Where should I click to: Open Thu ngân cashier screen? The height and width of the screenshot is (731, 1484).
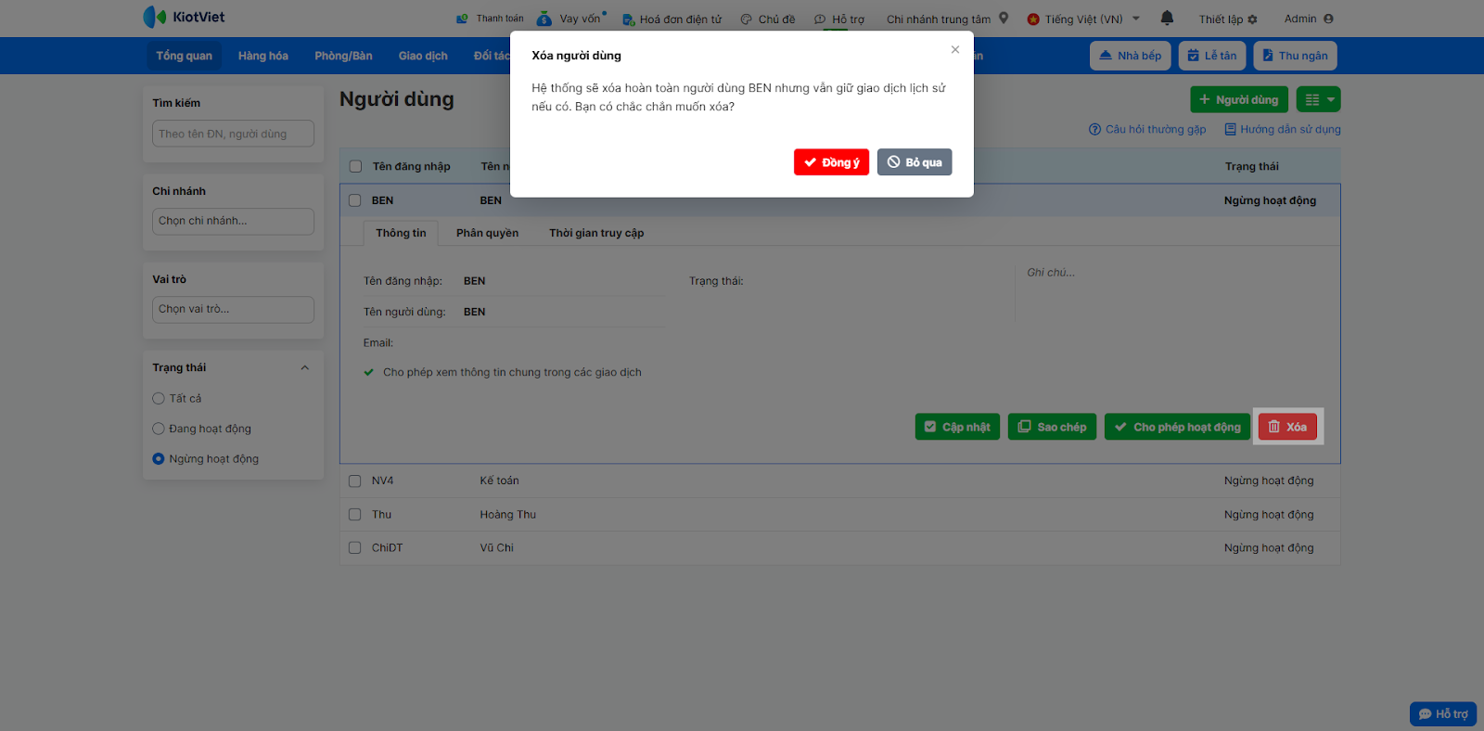[x=1295, y=56]
